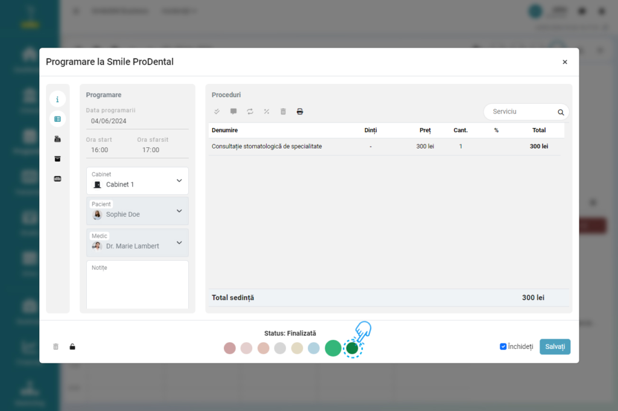Click the comment bubble icon in Proceduri toolbar

[x=234, y=112]
